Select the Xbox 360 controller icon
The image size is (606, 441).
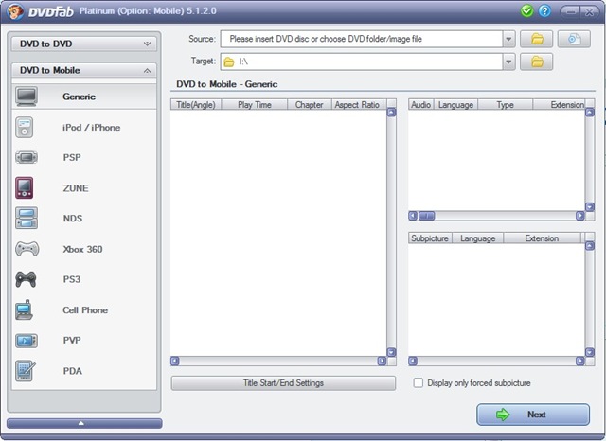[27, 249]
